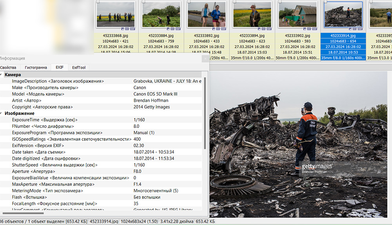Click the MaxAperture value 'F1.4'
Screen dimensions: 392x225
click(x=137, y=184)
